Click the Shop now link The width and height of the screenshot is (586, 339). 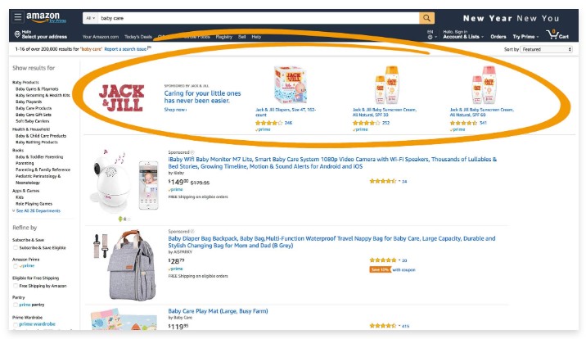175,110
